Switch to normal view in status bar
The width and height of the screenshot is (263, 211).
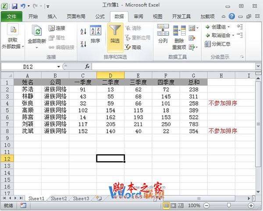pos(166,205)
